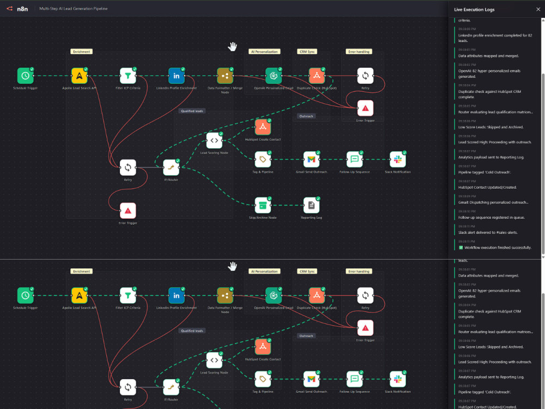This screenshot has width=545, height=409.
Task: Select Gmail Send Outreach node, upper copy
Action: click(x=311, y=160)
